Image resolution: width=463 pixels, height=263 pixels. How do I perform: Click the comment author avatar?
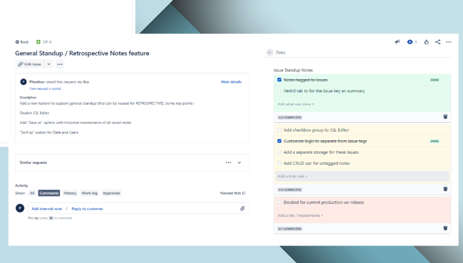(x=20, y=208)
